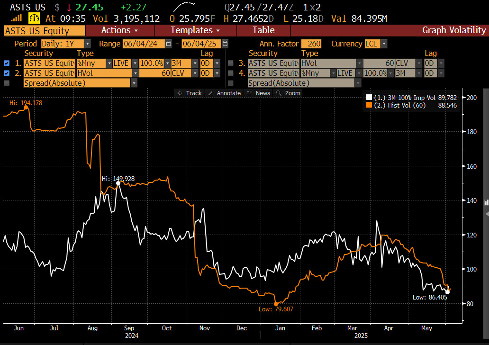The image size is (489, 345).
Task: Select the Annotate pencil tool
Action: [225, 93]
